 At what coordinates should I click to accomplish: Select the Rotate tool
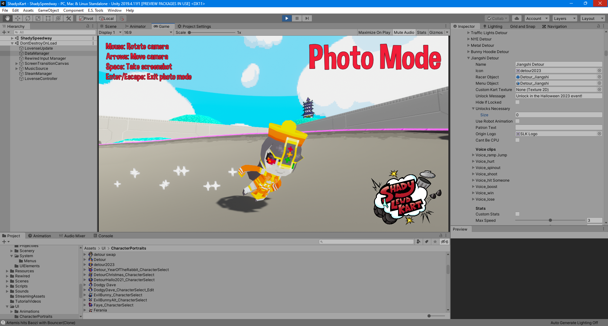point(28,18)
